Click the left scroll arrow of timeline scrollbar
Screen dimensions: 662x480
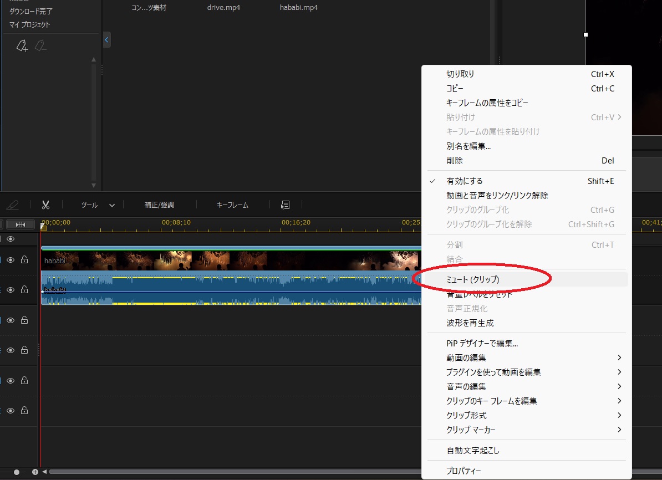point(44,472)
